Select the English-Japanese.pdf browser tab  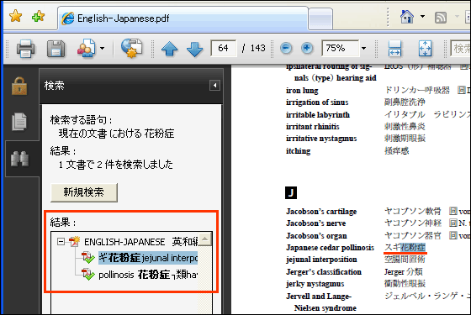coord(183,18)
